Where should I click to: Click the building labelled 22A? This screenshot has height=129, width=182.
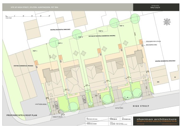pos(158,82)
